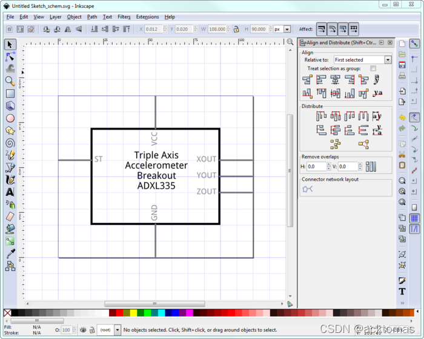The width and height of the screenshot is (424, 339).
Task: Toggle Treat selection as group checkbox
Action: (x=373, y=68)
